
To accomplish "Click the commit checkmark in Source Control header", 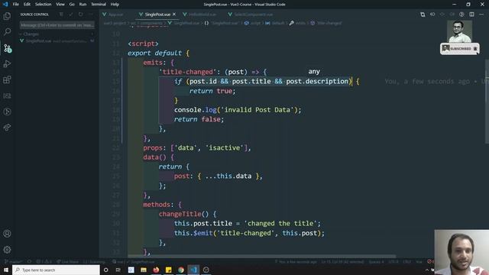I will [x=71, y=15].
